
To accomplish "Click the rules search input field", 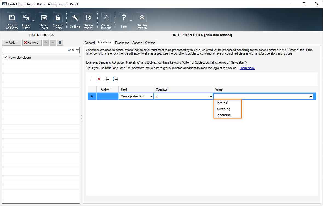I will pyautogui.click(x=35, y=50).
